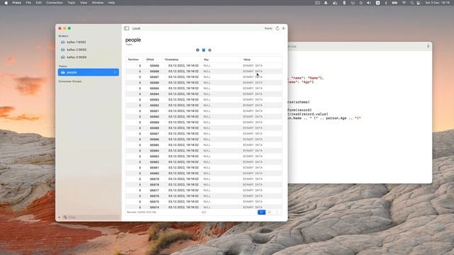454x255 pixels.
Task: Select the record row with offset 66981
Action: coord(204,168)
